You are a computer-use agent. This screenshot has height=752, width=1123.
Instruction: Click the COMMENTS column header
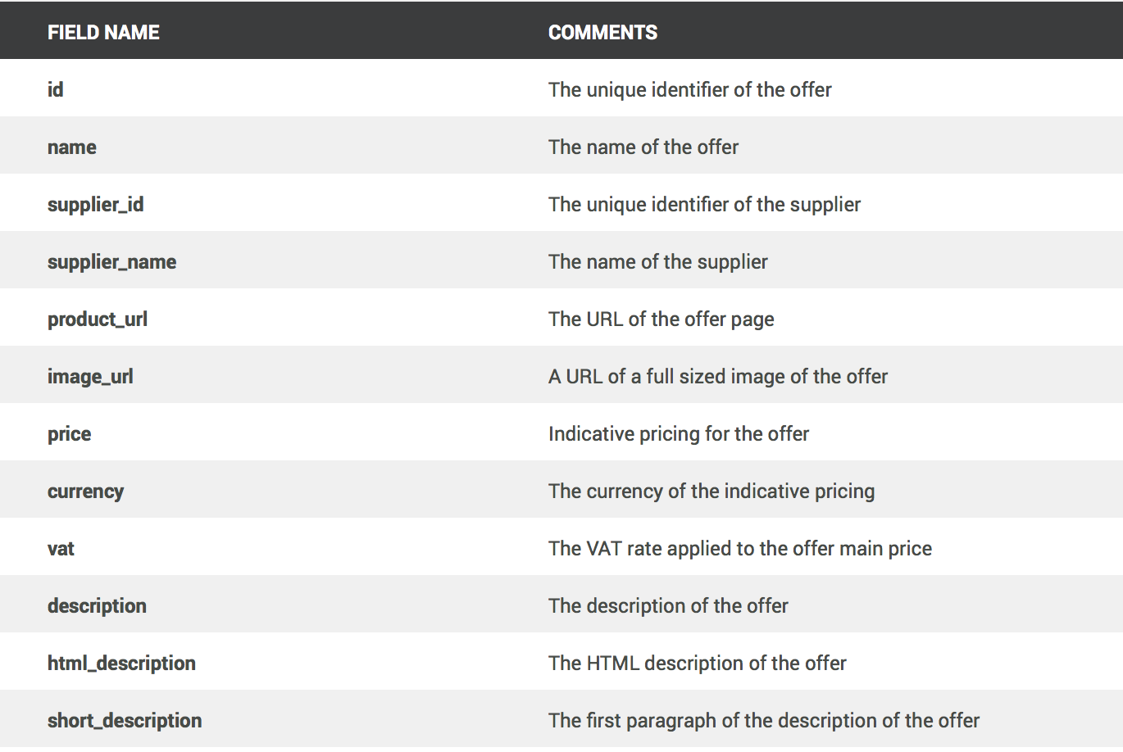pos(602,32)
